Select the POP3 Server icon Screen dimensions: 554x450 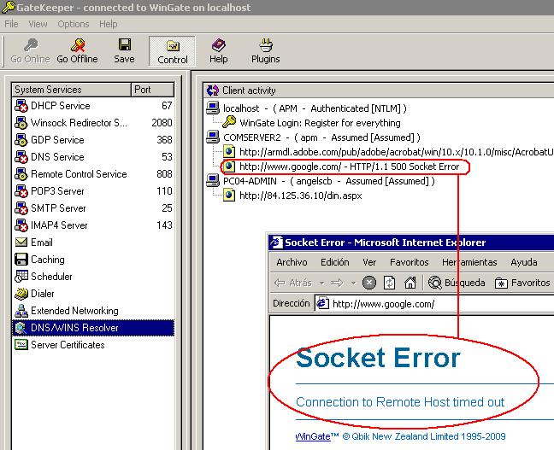21,191
